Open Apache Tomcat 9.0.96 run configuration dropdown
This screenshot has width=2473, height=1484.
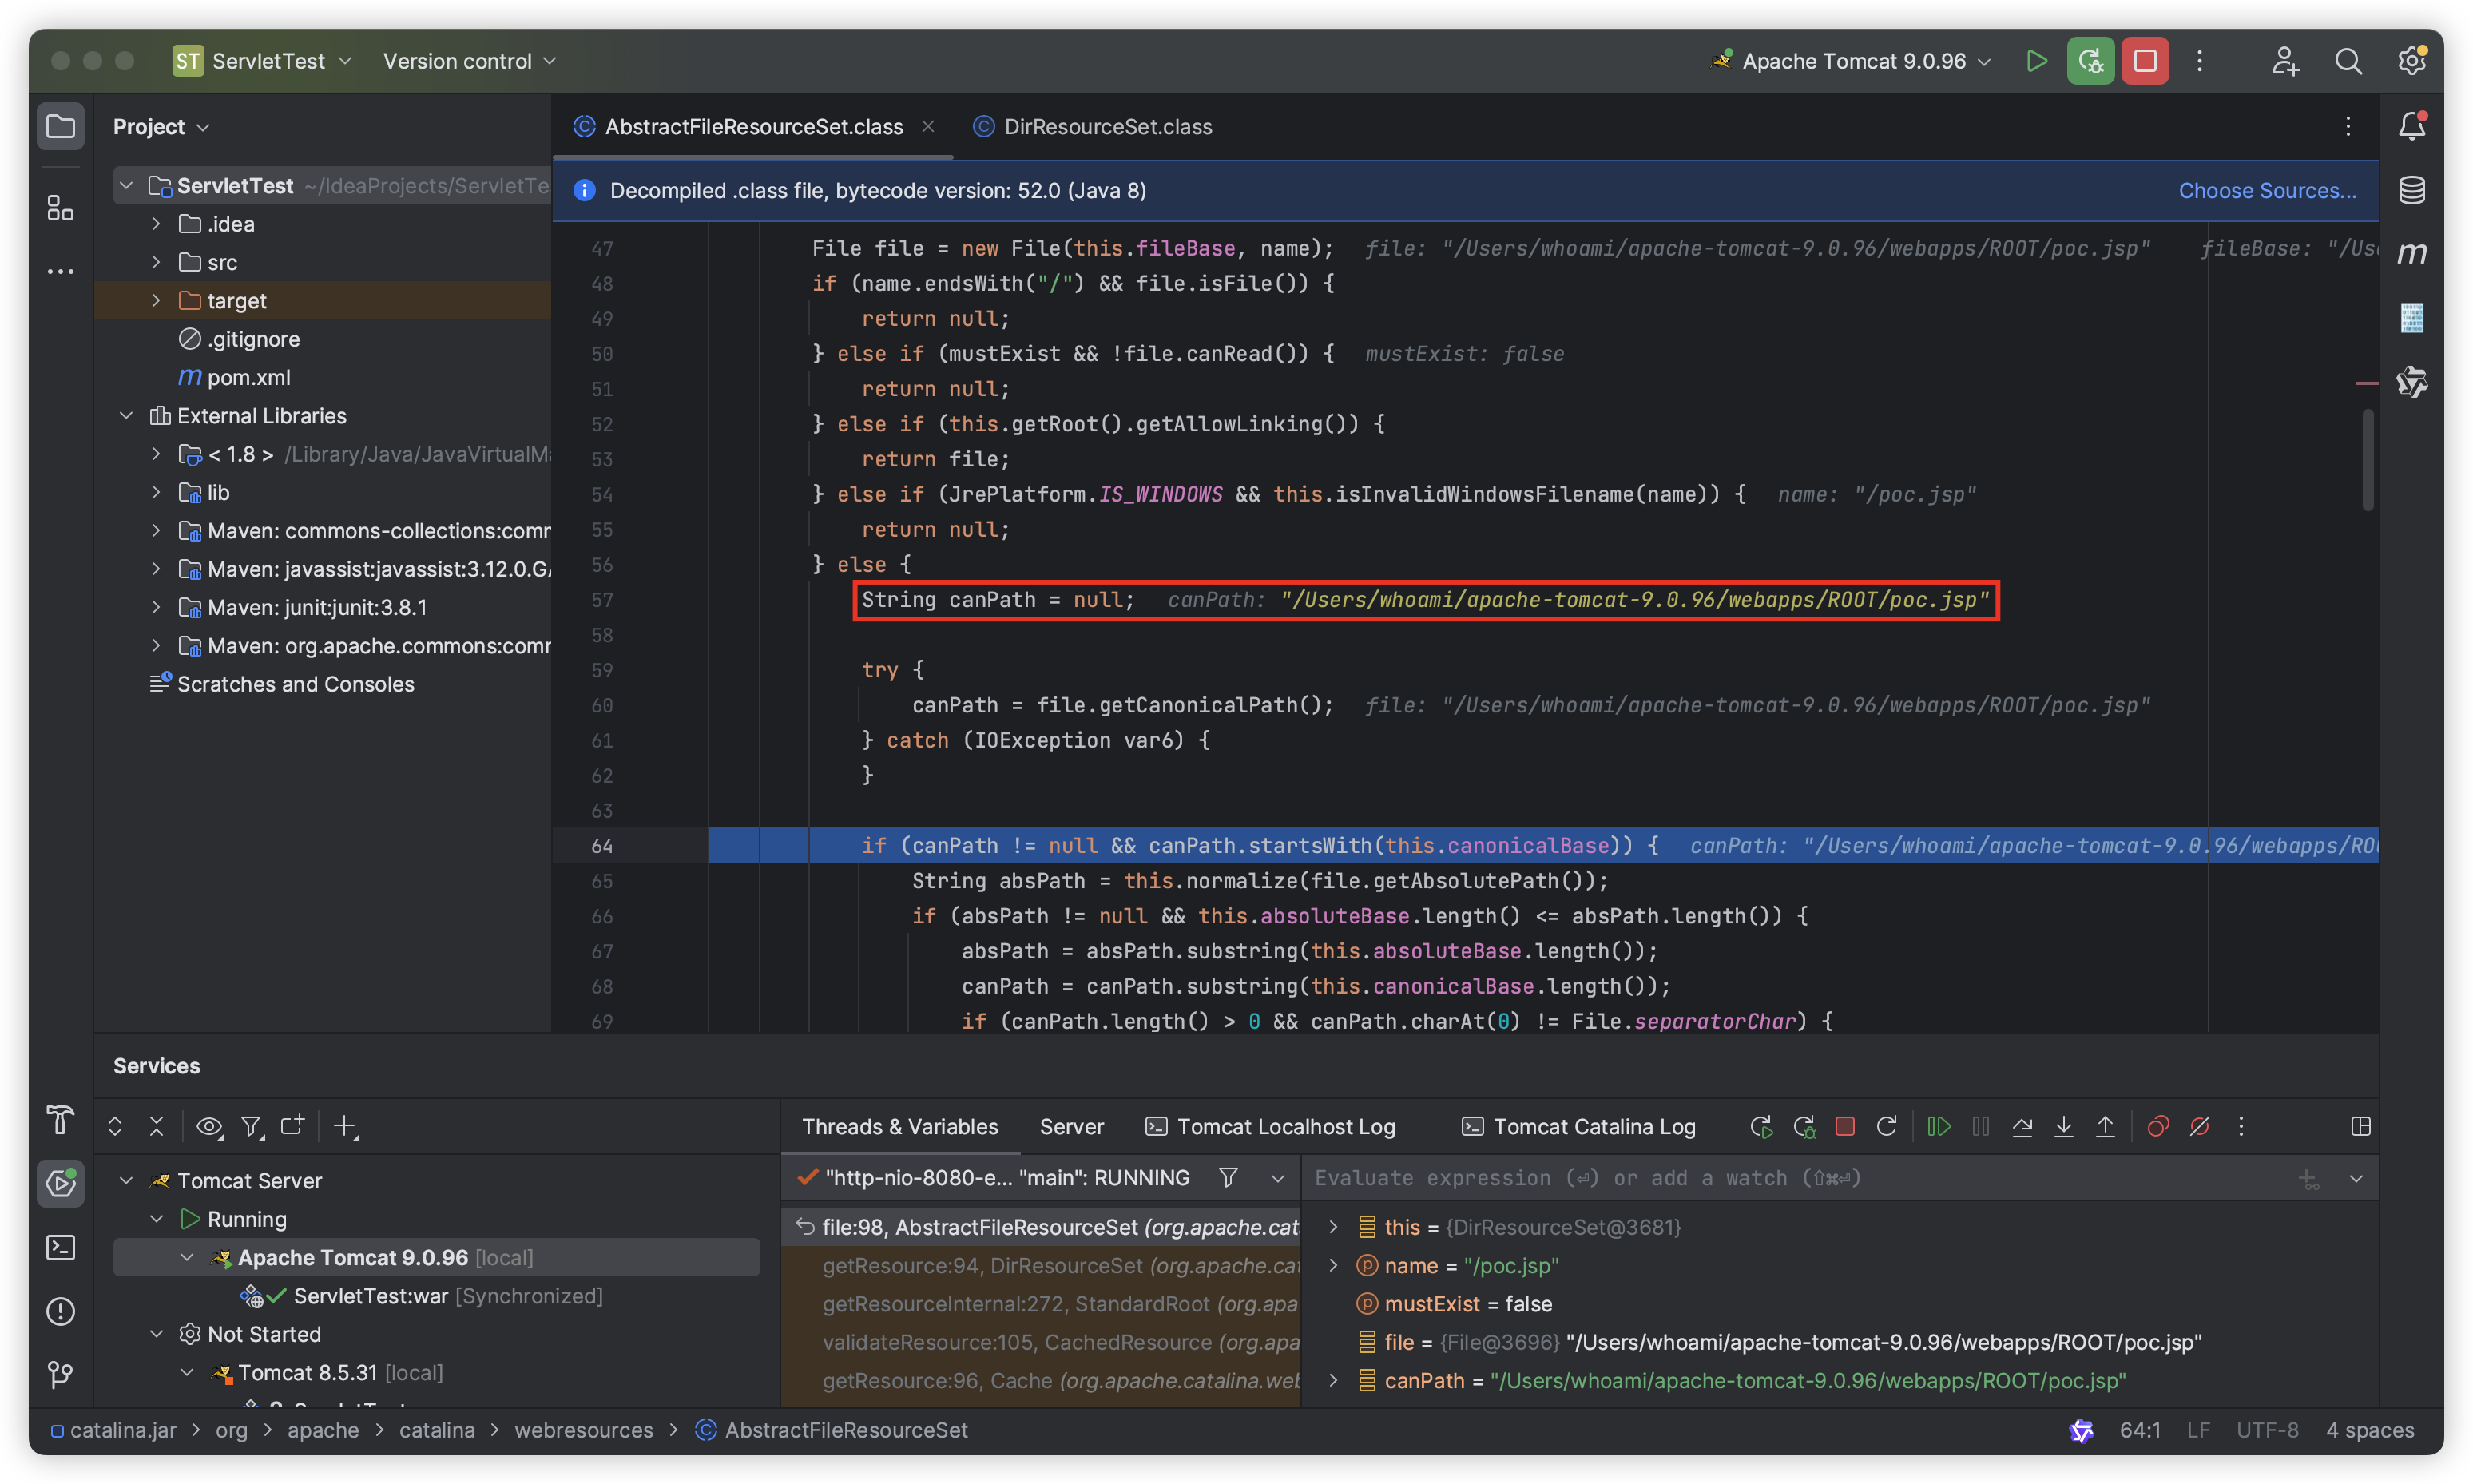(1852, 61)
